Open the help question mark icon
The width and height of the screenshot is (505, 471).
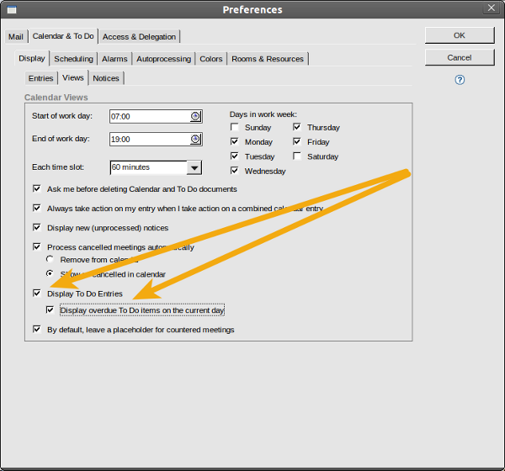click(x=460, y=80)
